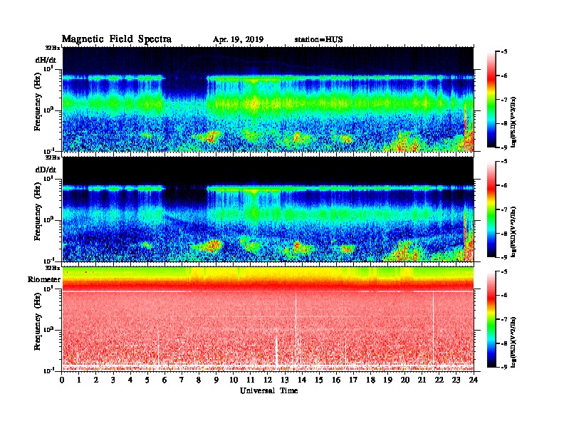Image resolution: width=564 pixels, height=436 pixels.
Task: Click hour tick label "17" on time axis
Action: click(354, 380)
